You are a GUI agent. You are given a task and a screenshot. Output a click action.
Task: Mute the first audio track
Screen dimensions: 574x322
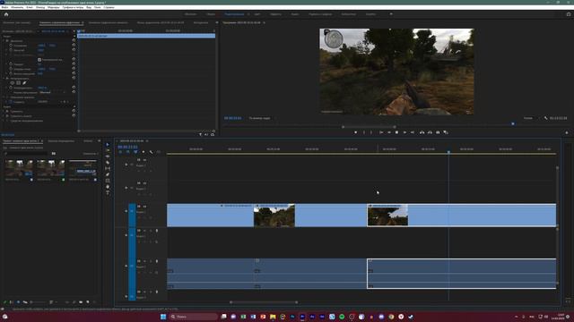[x=144, y=231]
